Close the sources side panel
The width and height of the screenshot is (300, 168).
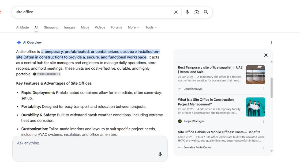(x=266, y=55)
